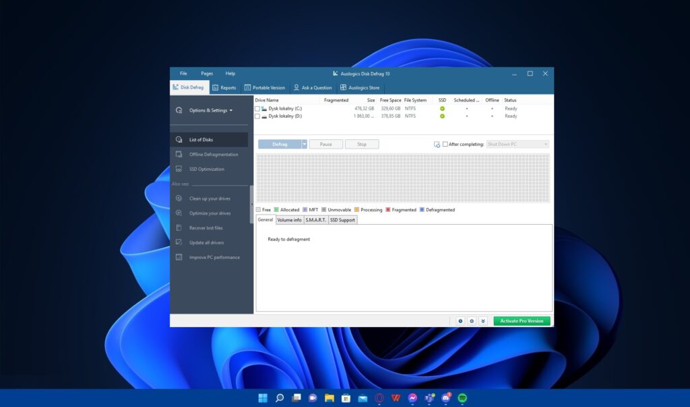Open the File menu
The height and width of the screenshot is (407, 690).
183,73
